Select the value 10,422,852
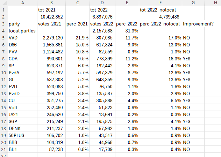 (51, 17)
